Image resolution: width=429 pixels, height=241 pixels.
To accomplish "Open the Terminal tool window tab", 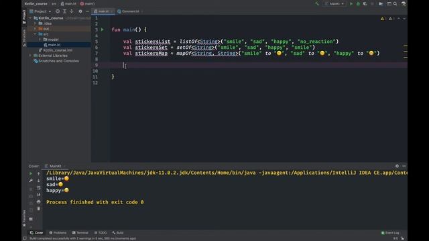I will [80, 233].
